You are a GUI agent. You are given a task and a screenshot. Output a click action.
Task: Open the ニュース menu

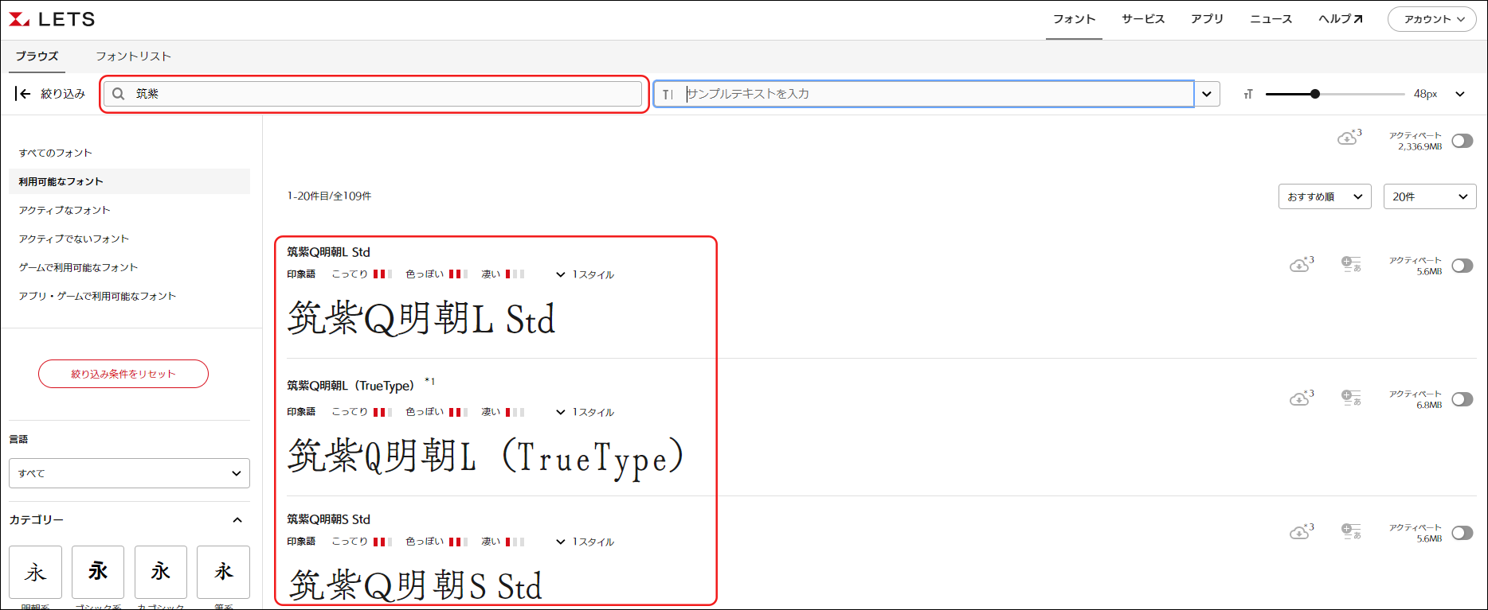pyautogui.click(x=1271, y=19)
